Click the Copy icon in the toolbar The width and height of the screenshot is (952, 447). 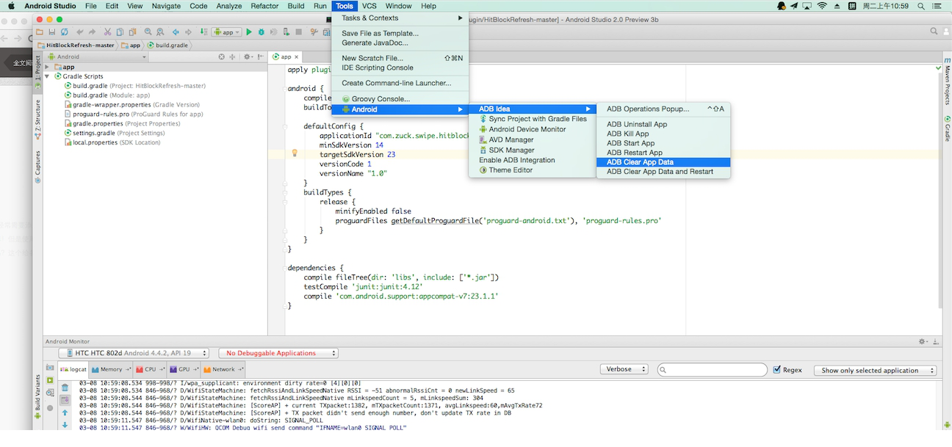tap(120, 32)
